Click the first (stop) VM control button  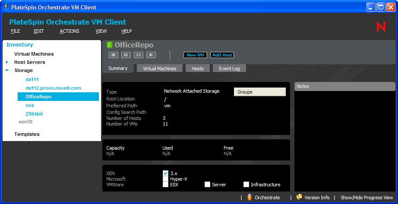coord(113,55)
